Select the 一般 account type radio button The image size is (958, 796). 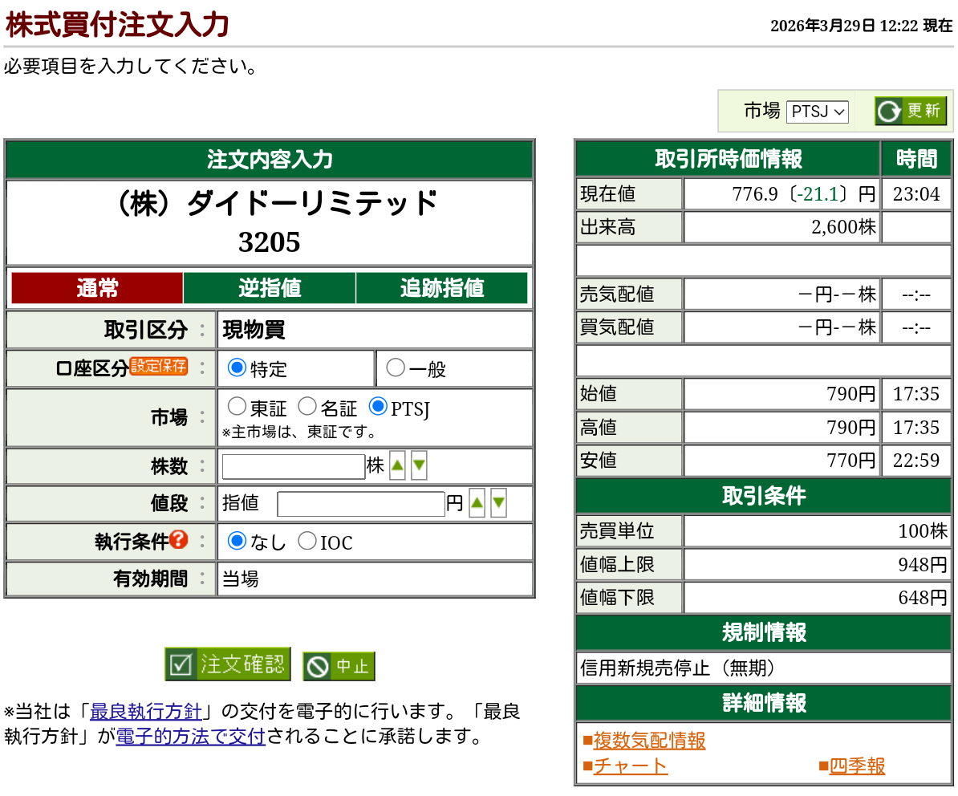(394, 368)
